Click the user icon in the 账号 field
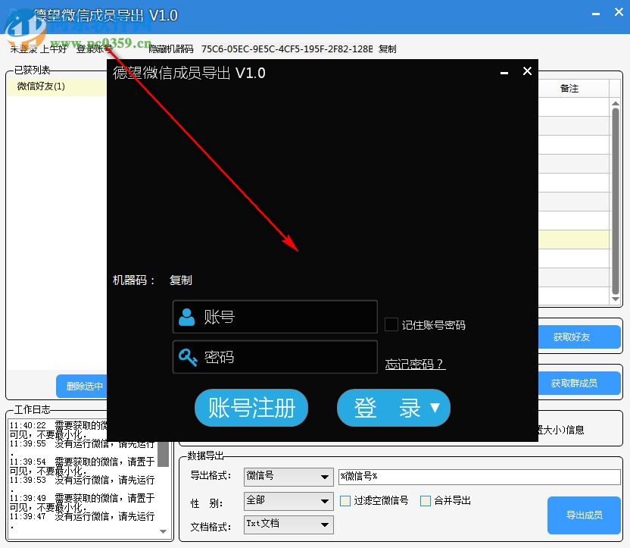 [187, 317]
